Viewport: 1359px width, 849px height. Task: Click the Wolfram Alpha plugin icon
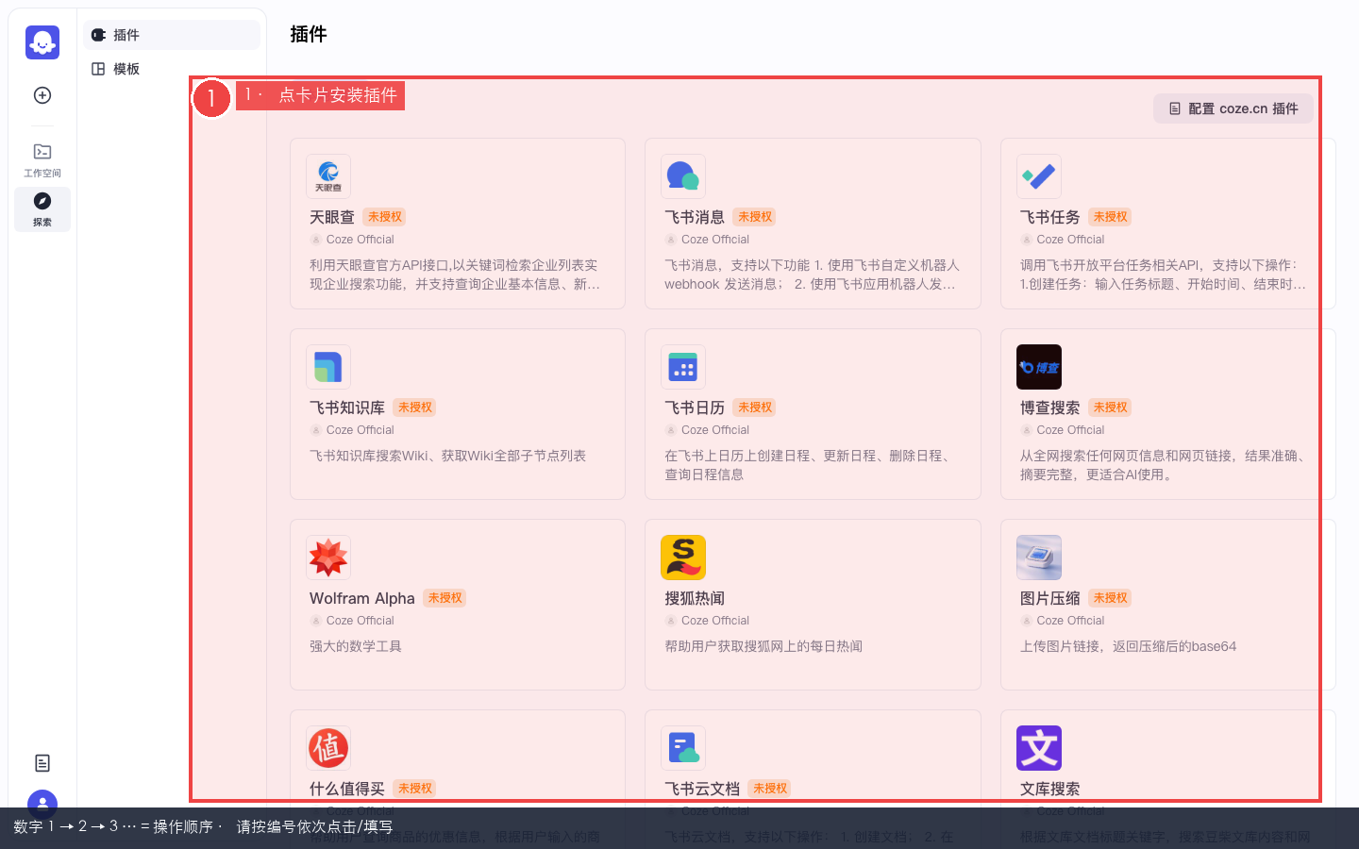click(328, 558)
